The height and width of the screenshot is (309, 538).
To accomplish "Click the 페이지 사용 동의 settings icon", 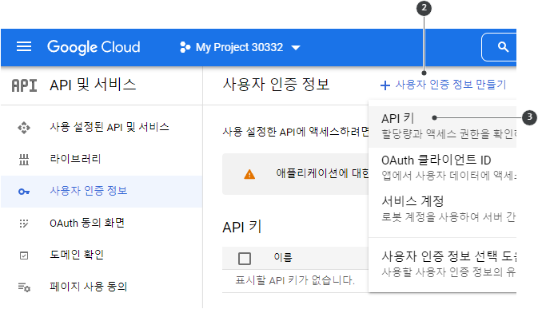I will (x=24, y=287).
